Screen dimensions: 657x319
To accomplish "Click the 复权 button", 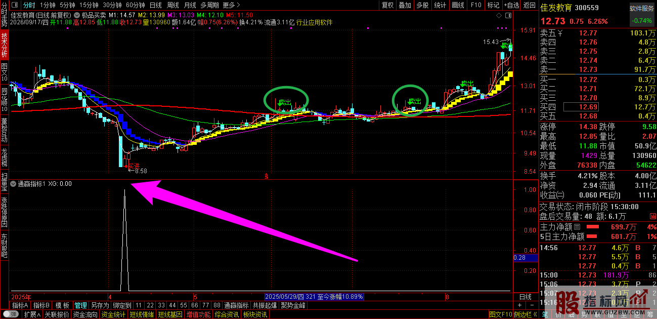I will 388,5.
